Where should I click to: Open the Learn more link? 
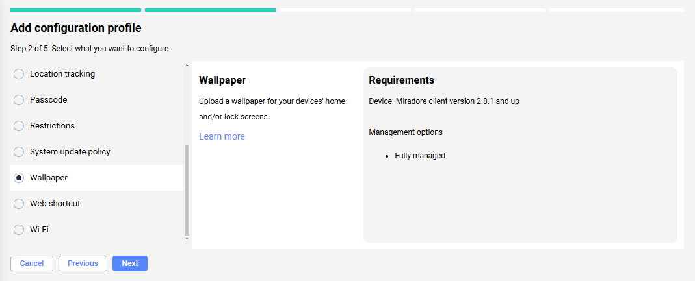pyautogui.click(x=222, y=136)
